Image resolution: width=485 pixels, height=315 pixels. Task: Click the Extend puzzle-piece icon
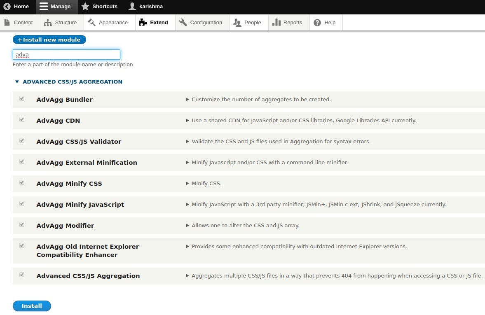click(143, 22)
